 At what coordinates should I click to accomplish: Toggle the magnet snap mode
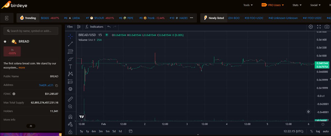pos(70,116)
